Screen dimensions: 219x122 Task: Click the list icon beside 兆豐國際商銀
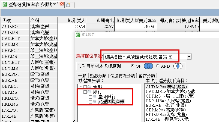[94, 101]
